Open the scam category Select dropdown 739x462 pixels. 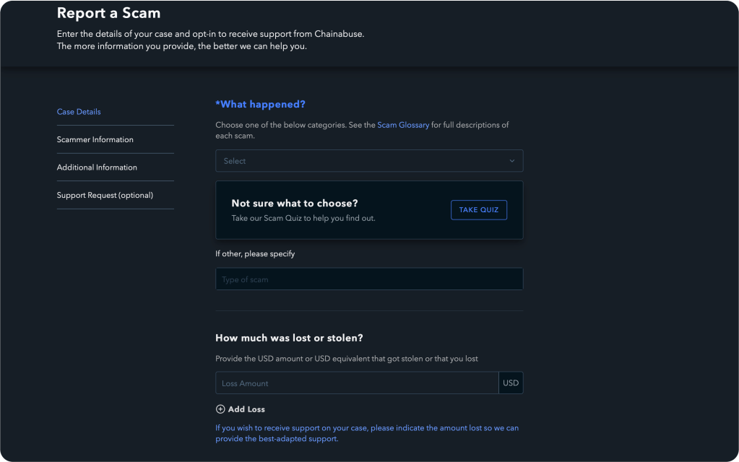(361, 161)
